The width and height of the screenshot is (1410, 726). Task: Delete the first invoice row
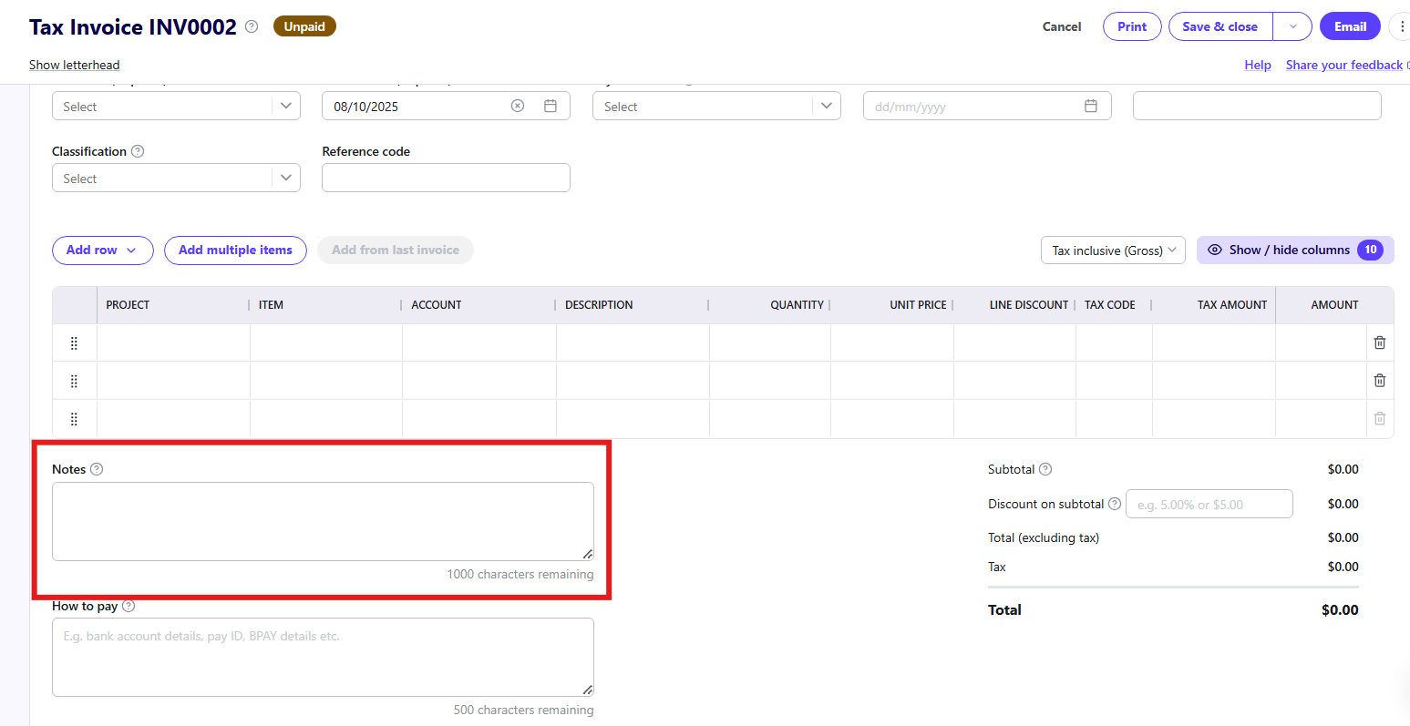pyautogui.click(x=1380, y=343)
